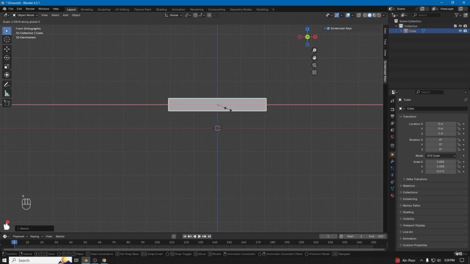Open the Marker menu in timeline
470x264 pixels.
(x=60, y=236)
